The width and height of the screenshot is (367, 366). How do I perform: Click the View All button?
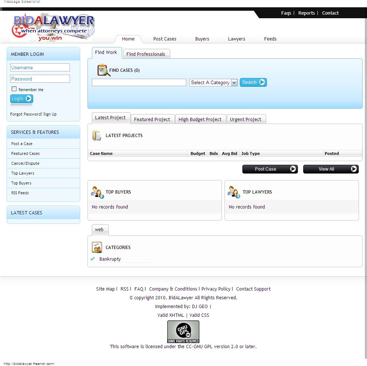pos(331,169)
